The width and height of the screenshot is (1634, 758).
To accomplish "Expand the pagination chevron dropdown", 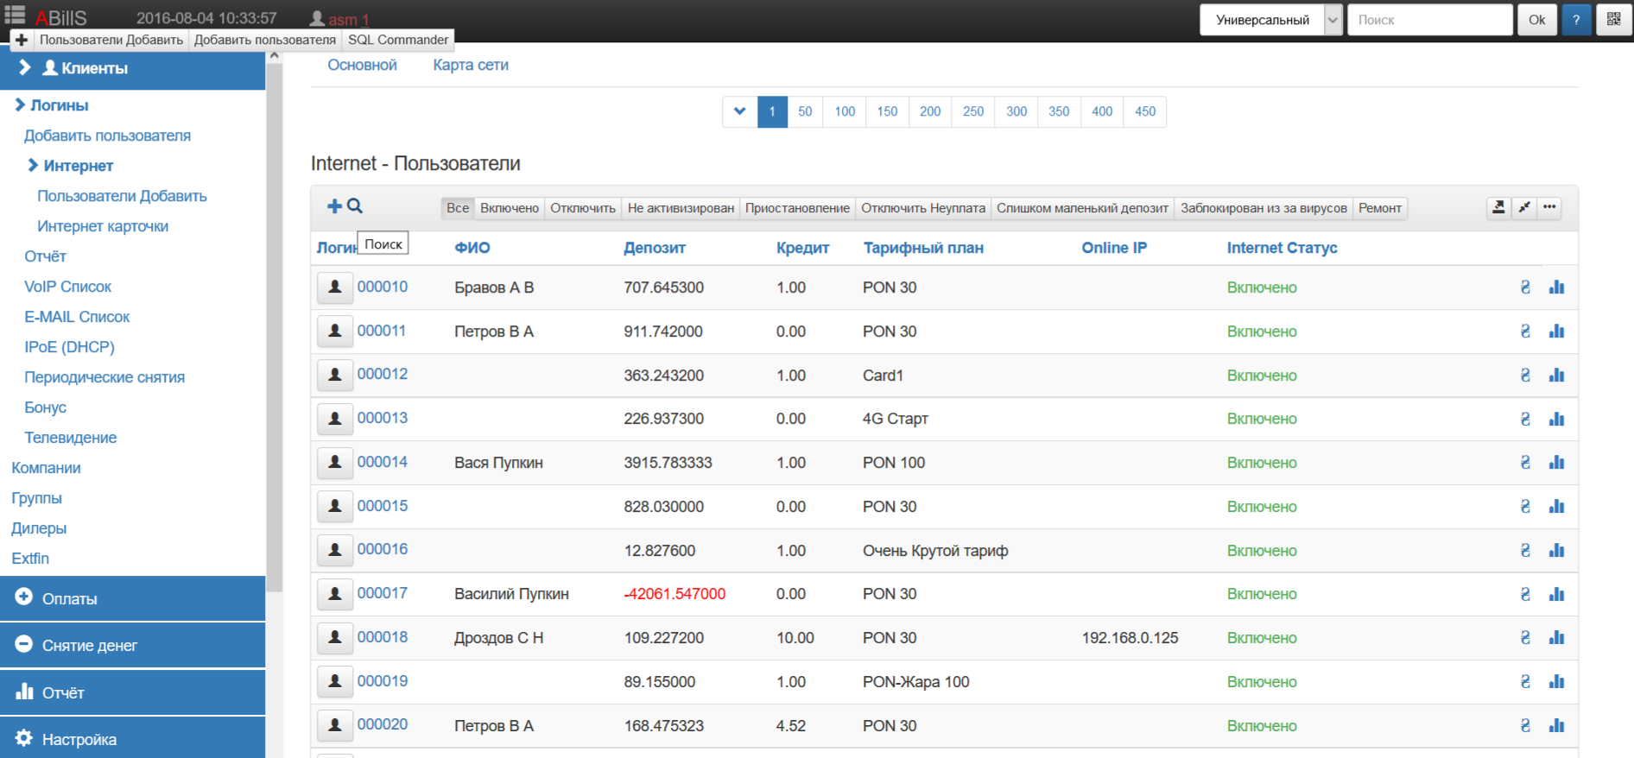I will point(739,111).
